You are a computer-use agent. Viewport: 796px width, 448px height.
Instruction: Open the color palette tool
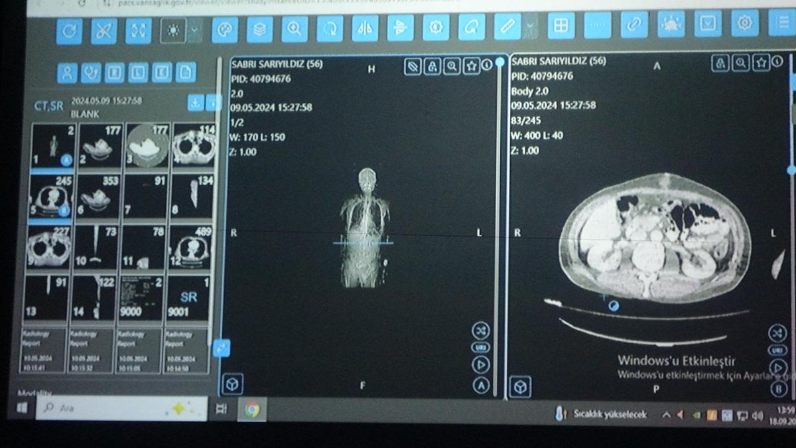tap(225, 30)
